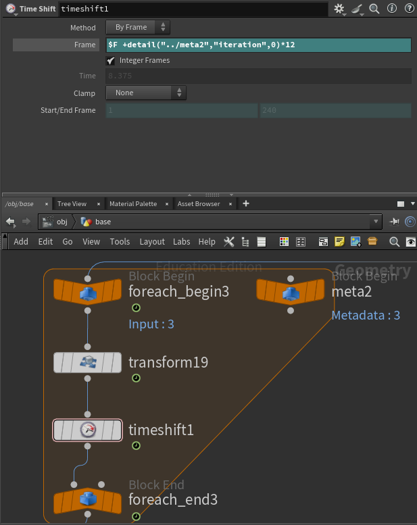
Task: Select the timeshift1 node icon
Action: coord(88,430)
